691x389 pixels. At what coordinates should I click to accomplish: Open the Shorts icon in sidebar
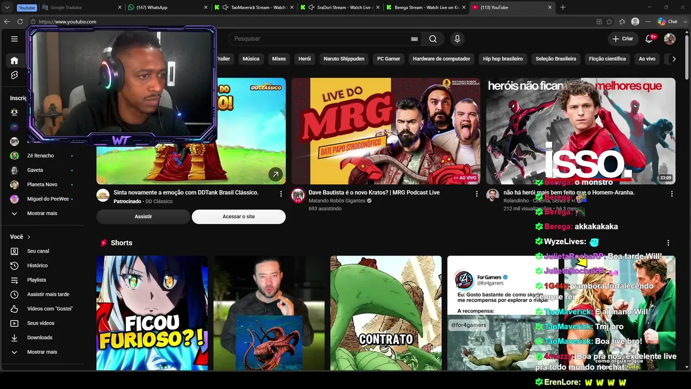click(x=15, y=75)
